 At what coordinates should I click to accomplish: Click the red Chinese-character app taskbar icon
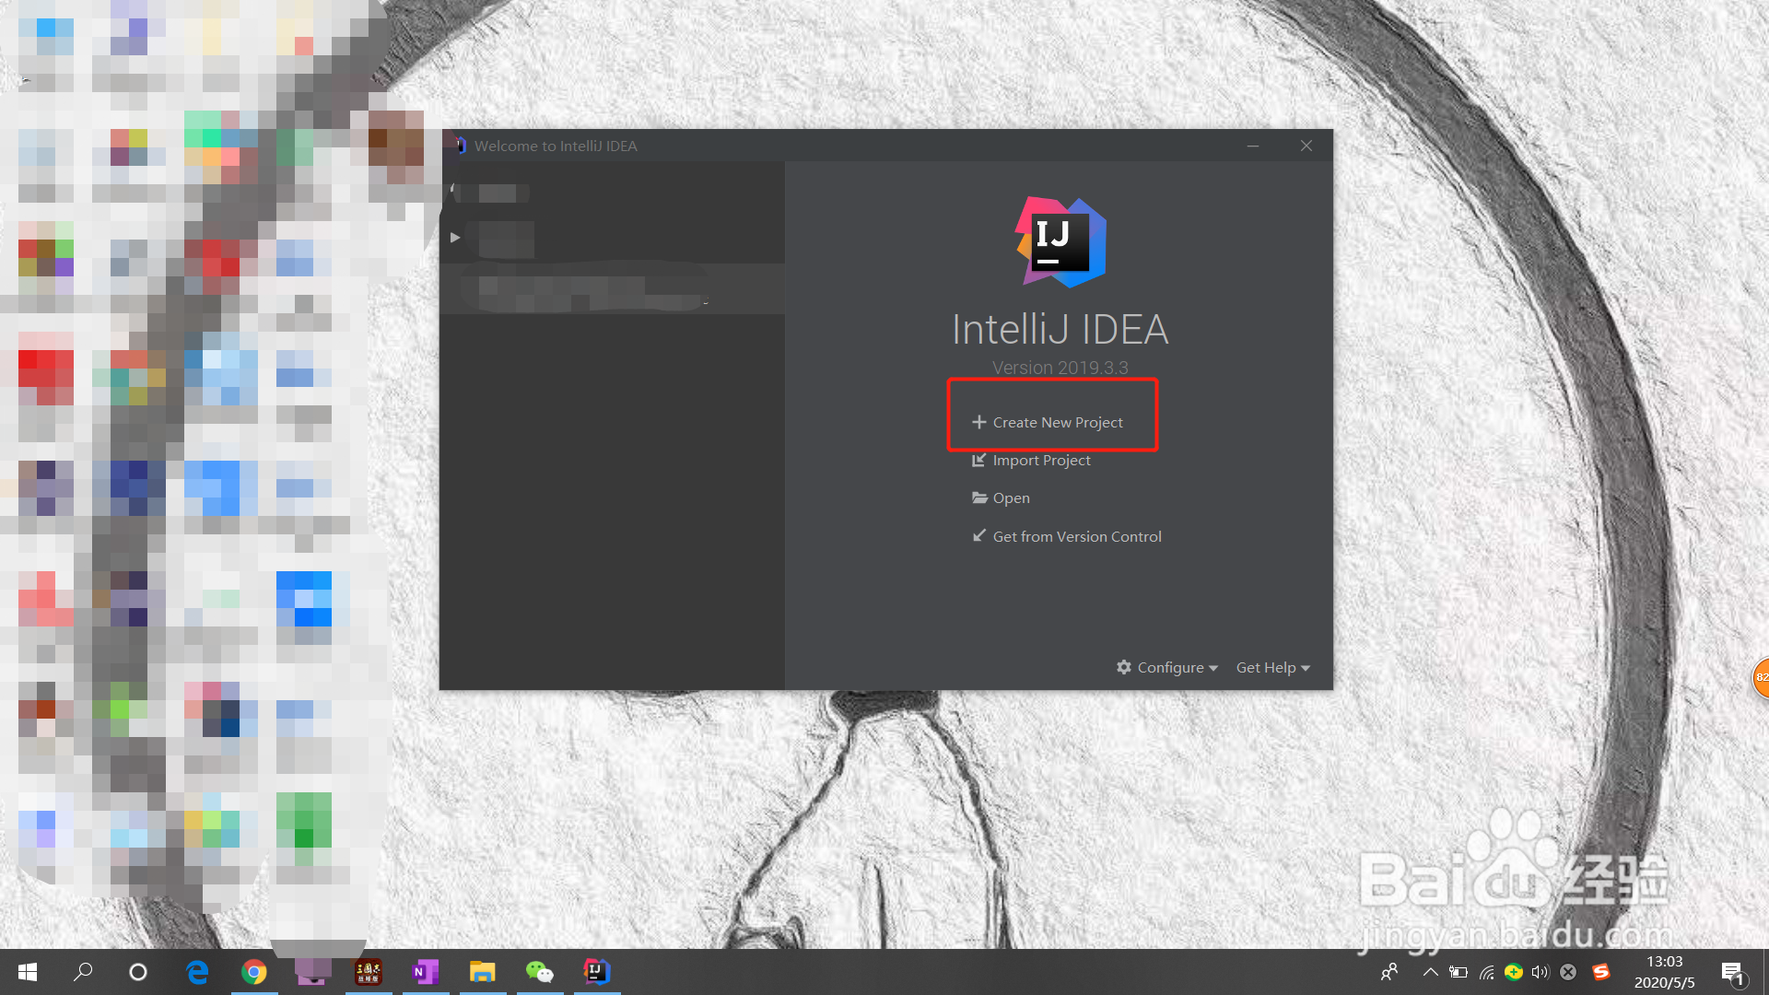tap(369, 972)
